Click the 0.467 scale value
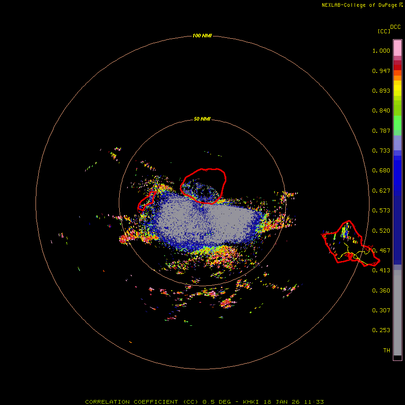The width and height of the screenshot is (405, 405). [381, 251]
